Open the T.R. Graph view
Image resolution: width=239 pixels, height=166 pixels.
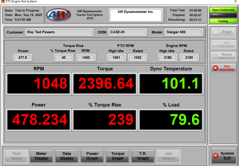(x=143, y=156)
